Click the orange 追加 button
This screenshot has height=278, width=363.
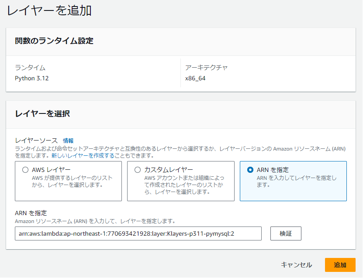[340, 265]
